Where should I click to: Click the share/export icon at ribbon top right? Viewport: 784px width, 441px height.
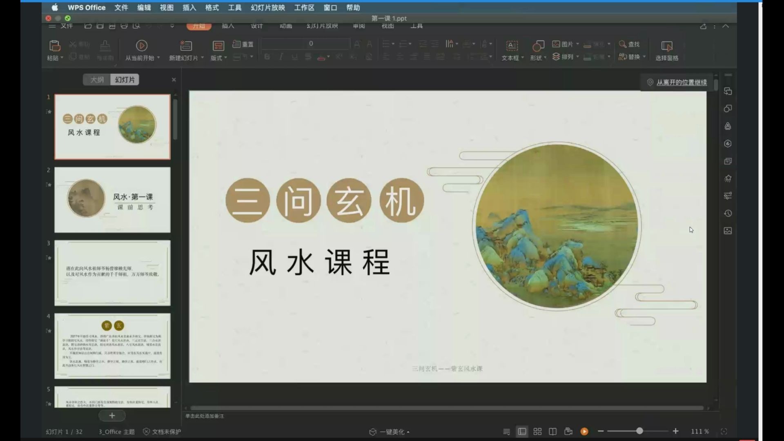click(x=703, y=26)
